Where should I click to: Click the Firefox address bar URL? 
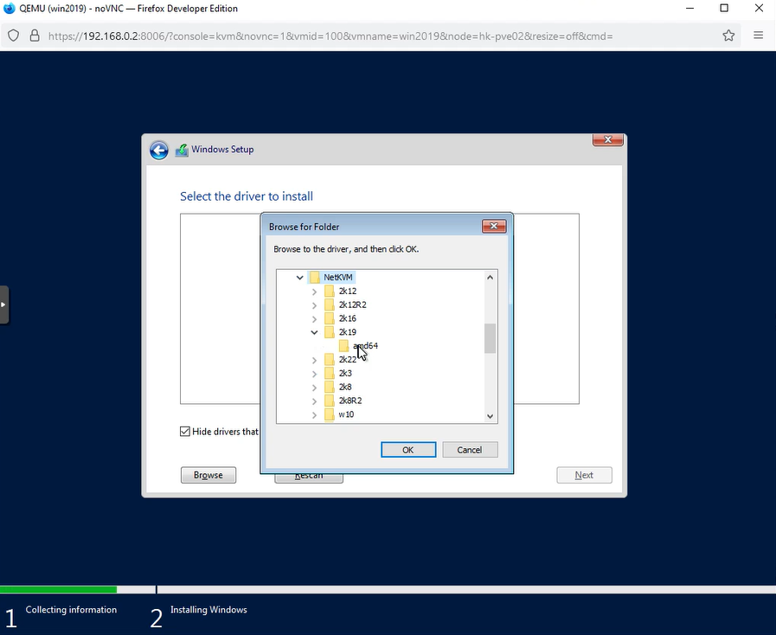tap(329, 36)
